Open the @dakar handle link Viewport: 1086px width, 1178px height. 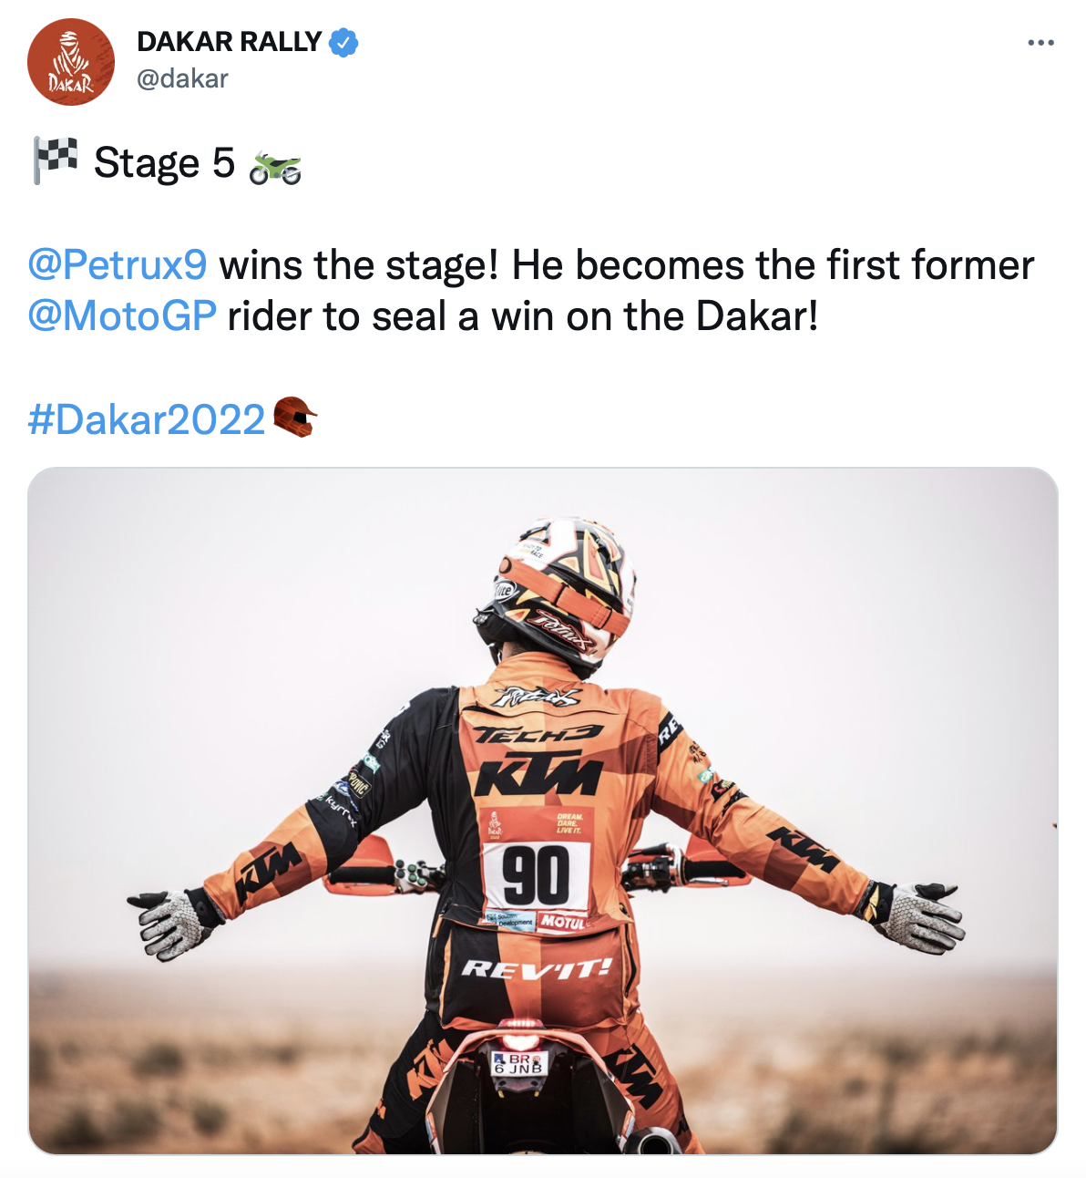(182, 79)
